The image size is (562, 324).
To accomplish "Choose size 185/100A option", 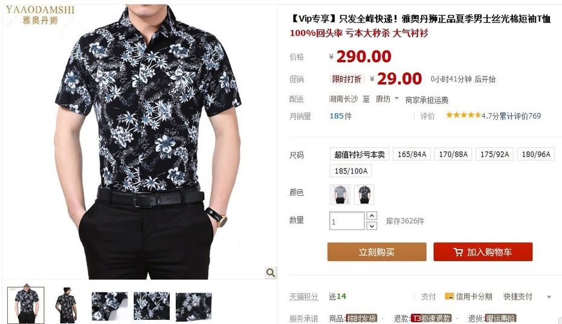I will [351, 171].
